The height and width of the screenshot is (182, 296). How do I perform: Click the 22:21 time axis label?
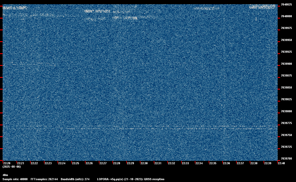(21, 163)
